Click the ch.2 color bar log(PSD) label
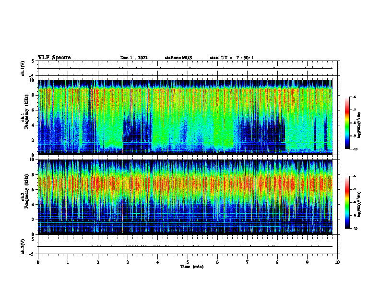 pos(359,205)
